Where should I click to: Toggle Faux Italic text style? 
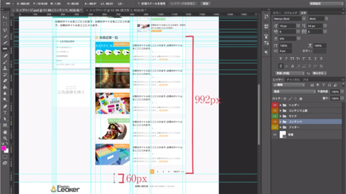pos(286,59)
